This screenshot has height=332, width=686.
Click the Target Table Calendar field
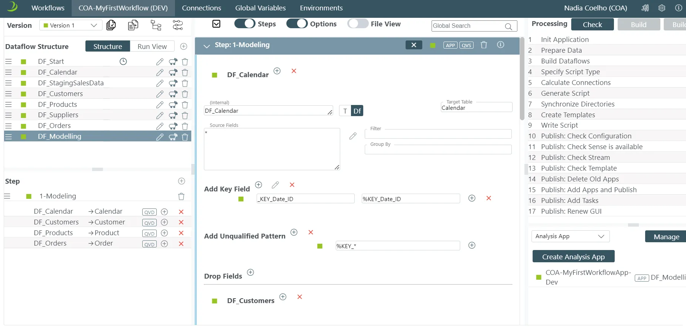click(476, 108)
